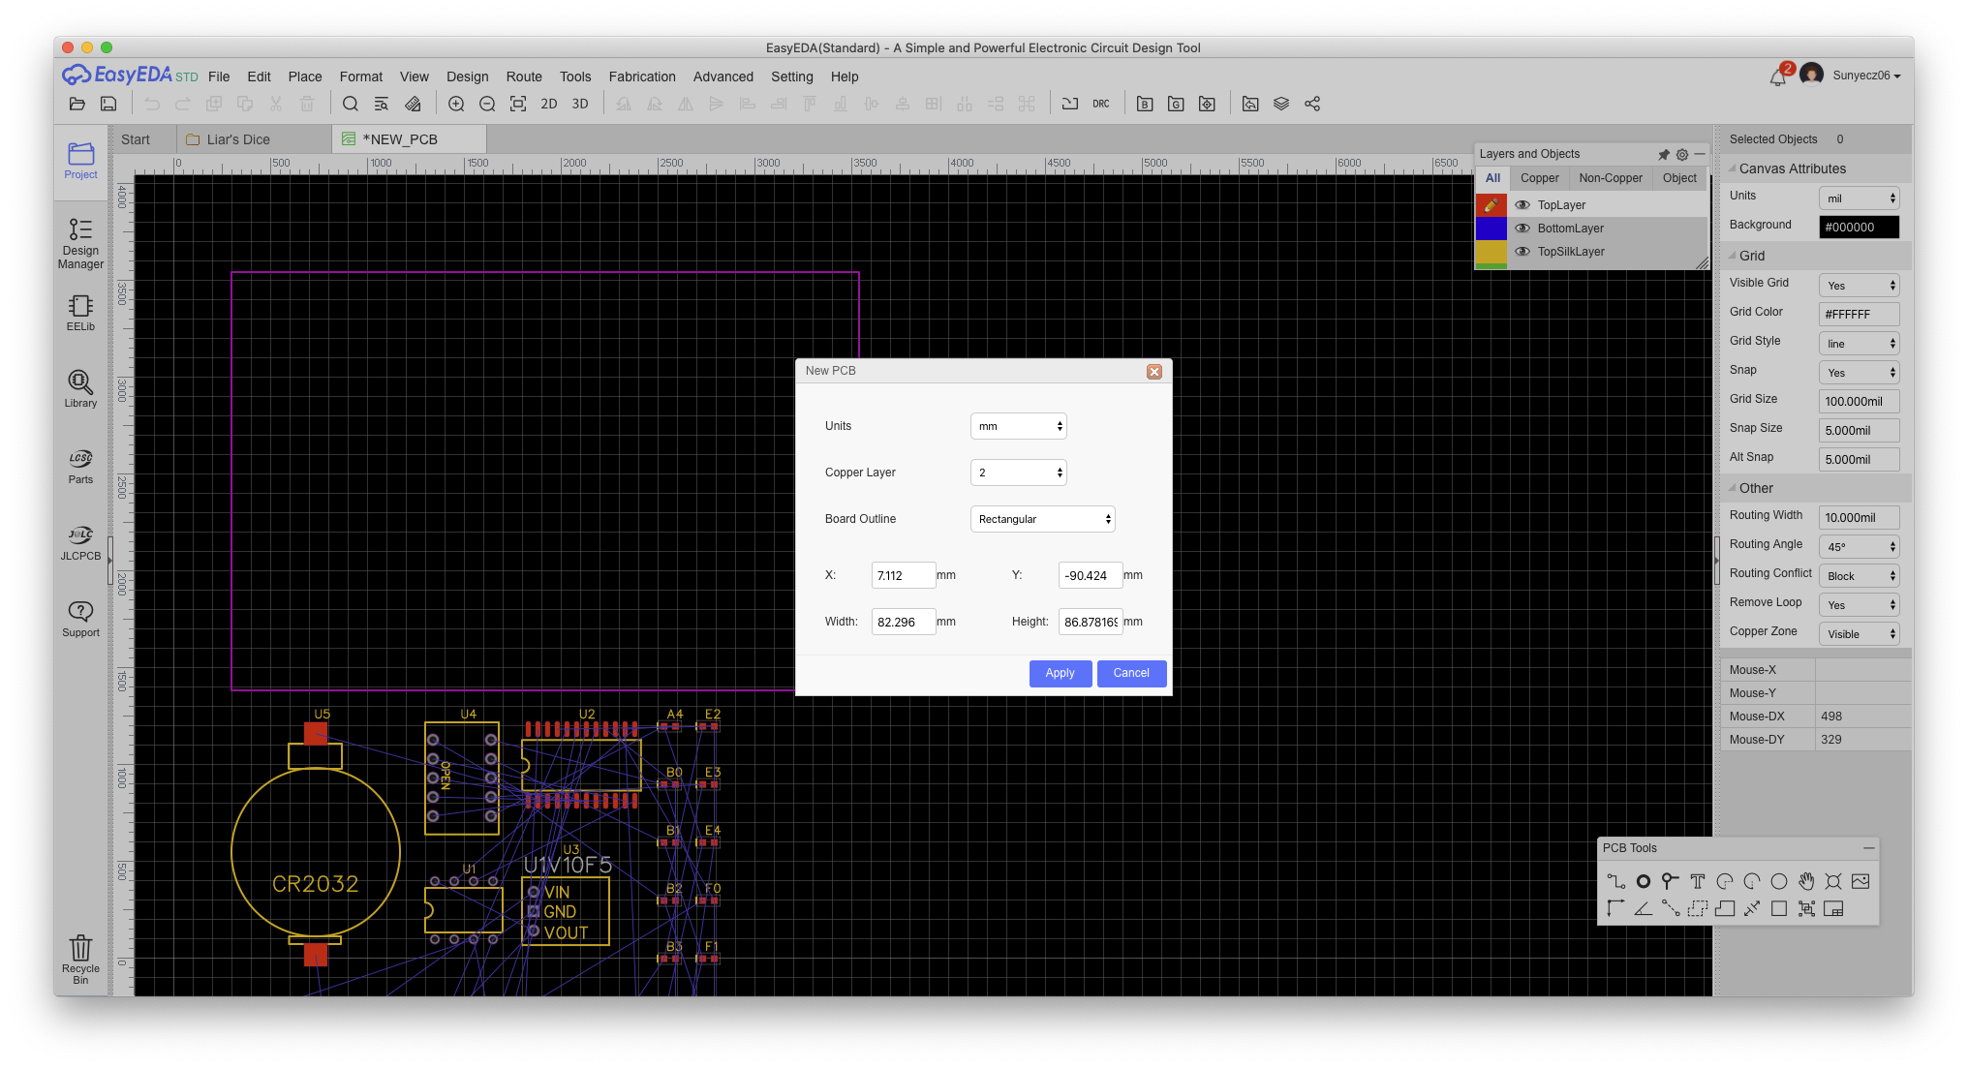Open the Routing Angle dropdown
This screenshot has width=1968, height=1068.
tap(1859, 547)
